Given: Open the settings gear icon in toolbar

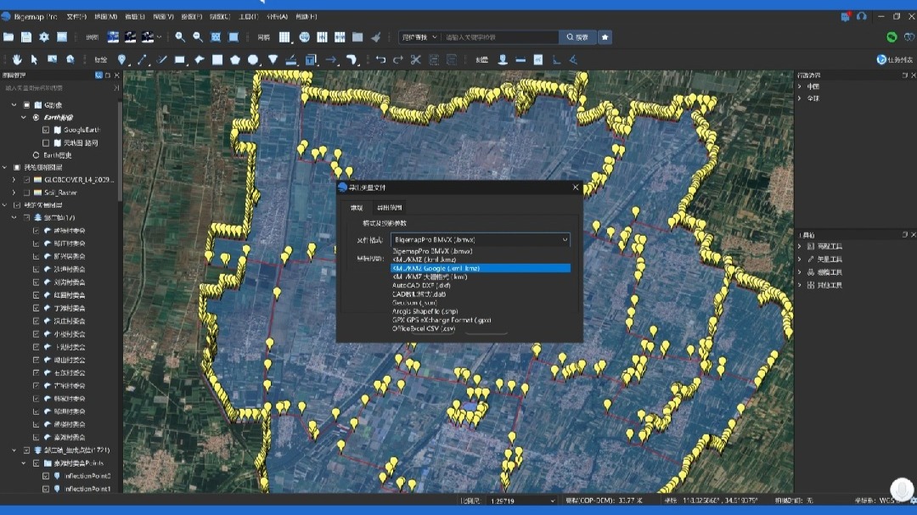Looking at the screenshot, I should [44, 37].
